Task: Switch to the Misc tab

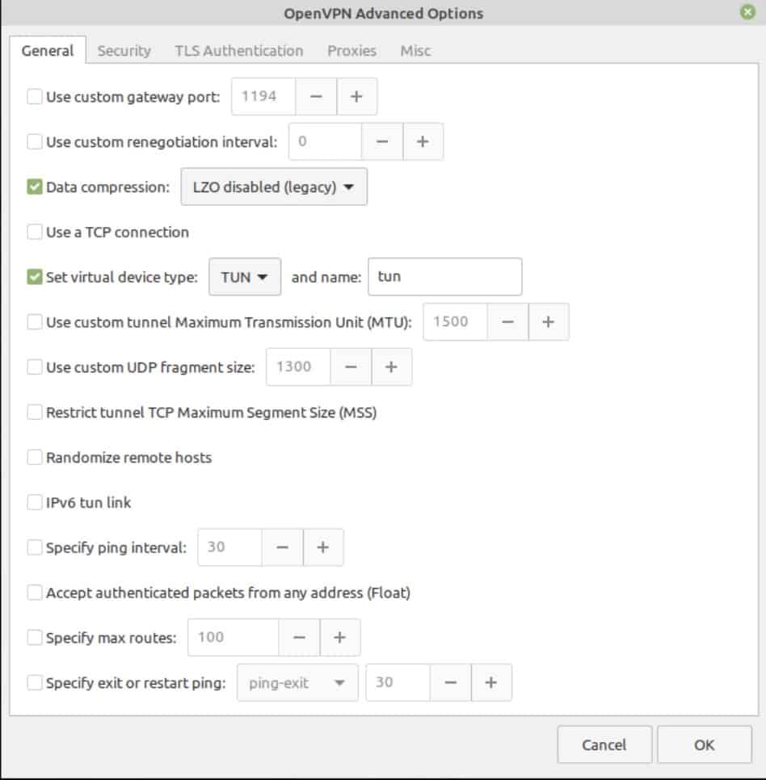Action: click(x=415, y=50)
